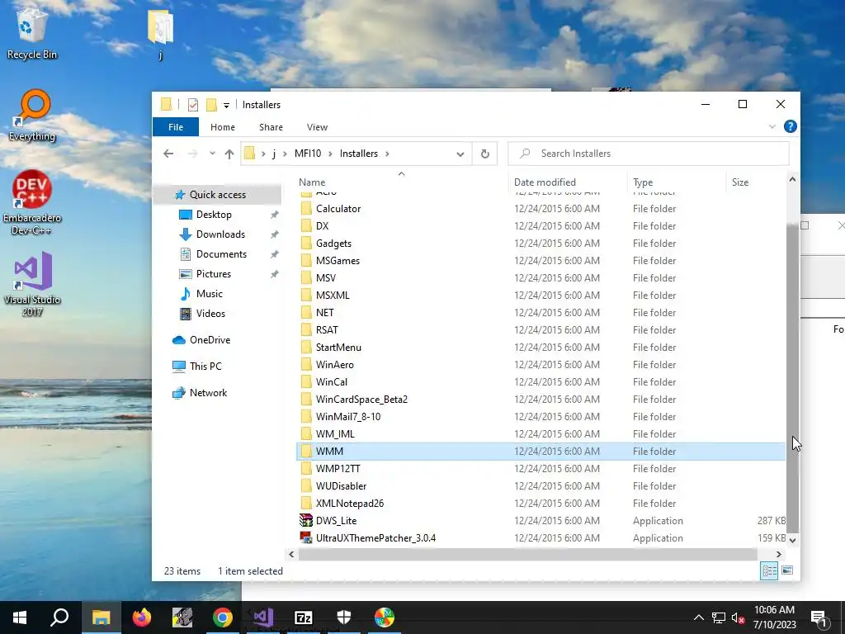The width and height of the screenshot is (845, 634).
Task: Select This PC in navigation pane
Action: (x=205, y=367)
